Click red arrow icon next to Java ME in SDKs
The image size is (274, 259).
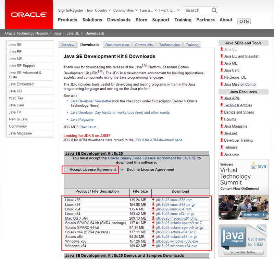tap(222, 63)
